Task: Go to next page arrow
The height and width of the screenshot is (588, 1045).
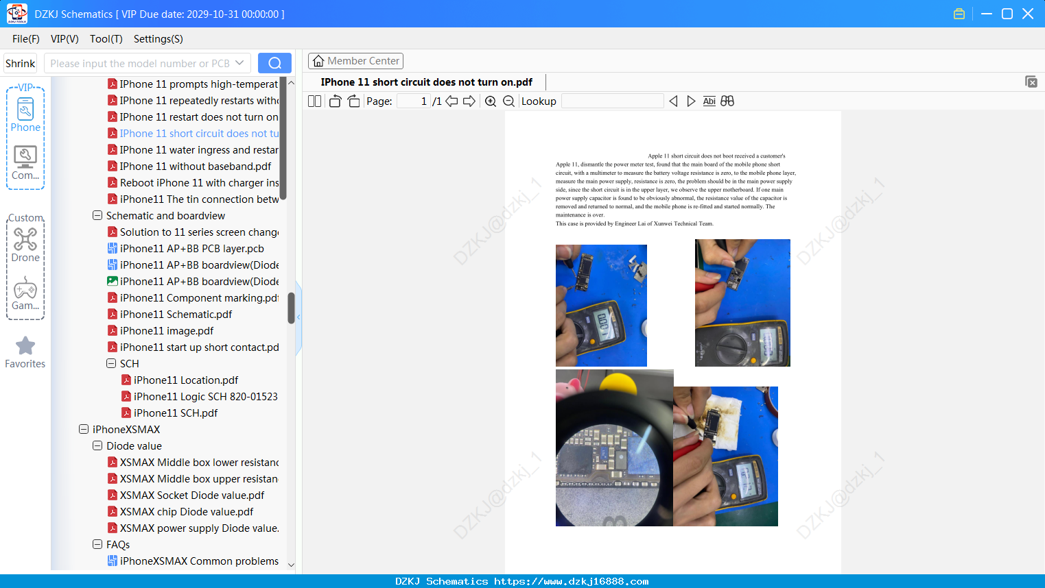Action: coord(469,101)
